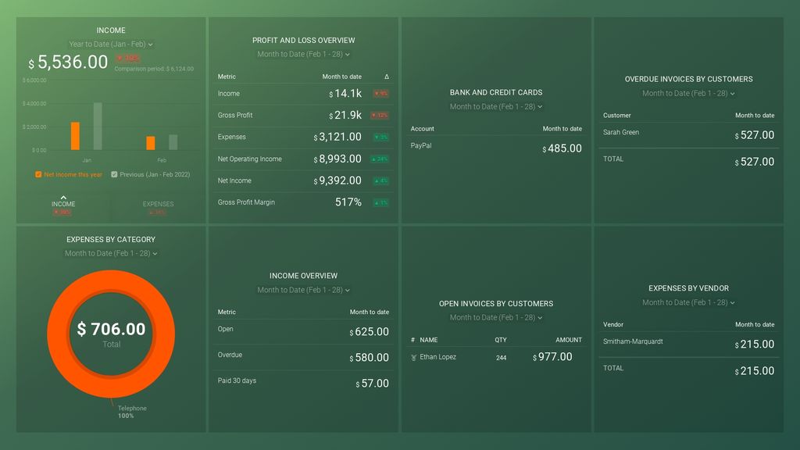Toggle the 'Net income this year' checkbox

pyautogui.click(x=38, y=175)
